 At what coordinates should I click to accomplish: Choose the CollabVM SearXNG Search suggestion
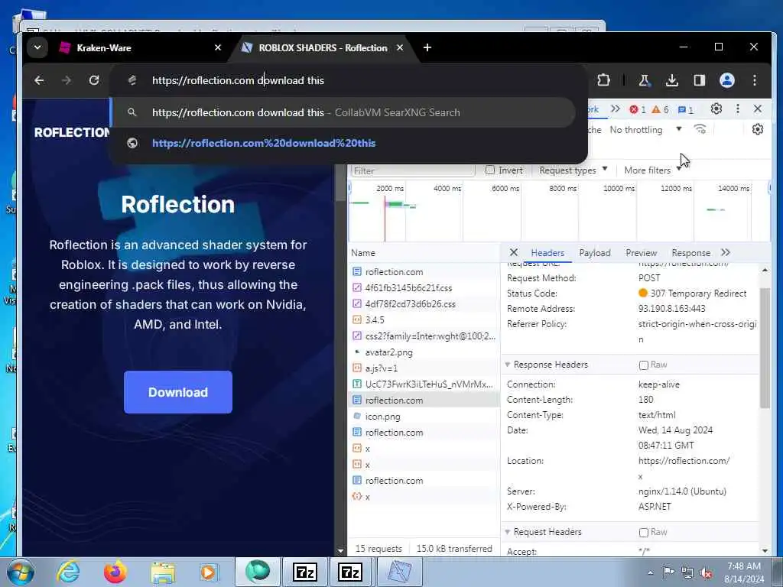click(344, 112)
